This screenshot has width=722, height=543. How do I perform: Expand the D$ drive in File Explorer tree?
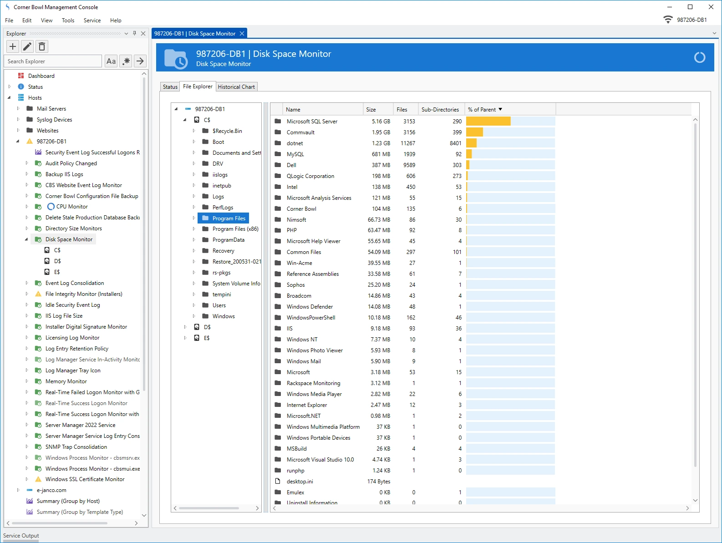[185, 327]
